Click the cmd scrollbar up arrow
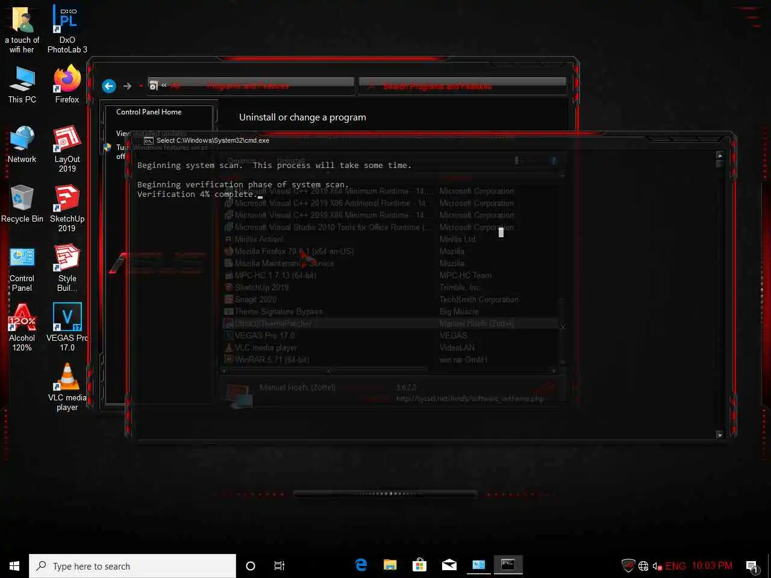This screenshot has height=578, width=771. [719, 156]
